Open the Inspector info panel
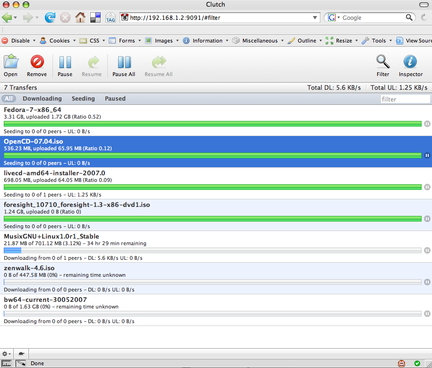The image size is (432, 368). pos(411,66)
